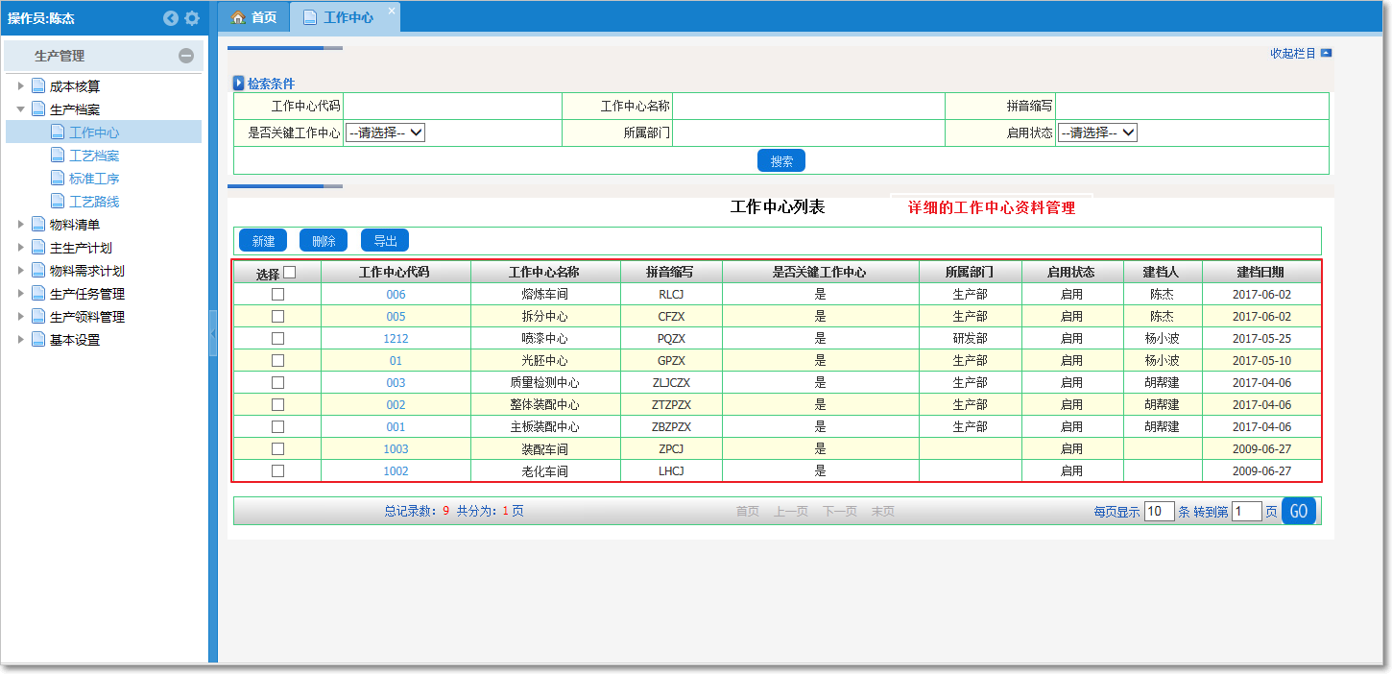Click the settings gear icon in sidebar header

pos(192,18)
